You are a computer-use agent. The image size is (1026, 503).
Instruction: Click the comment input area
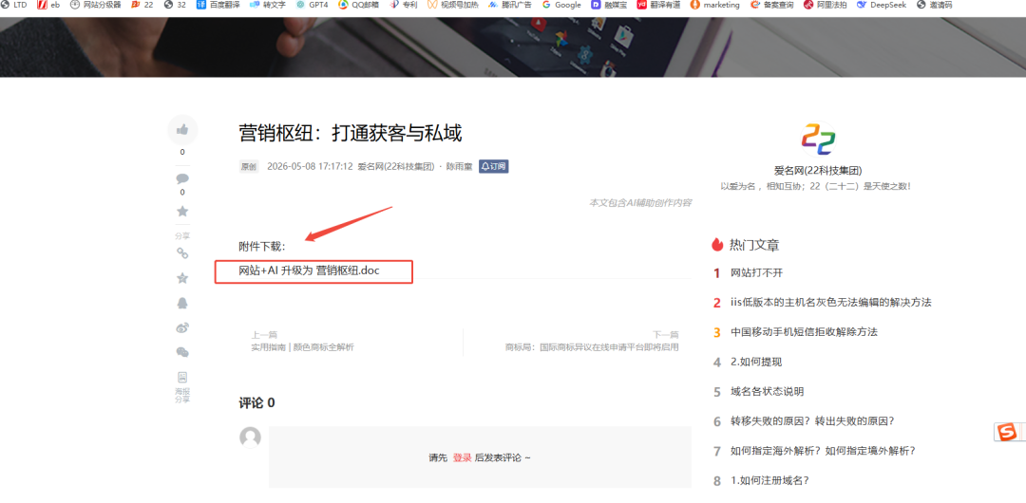480,457
